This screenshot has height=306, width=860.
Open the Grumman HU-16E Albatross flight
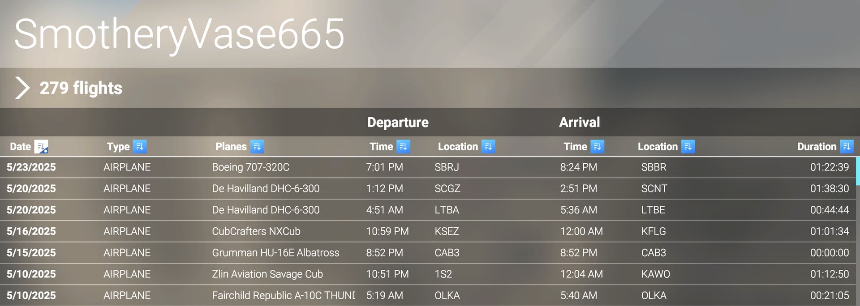[x=428, y=253]
